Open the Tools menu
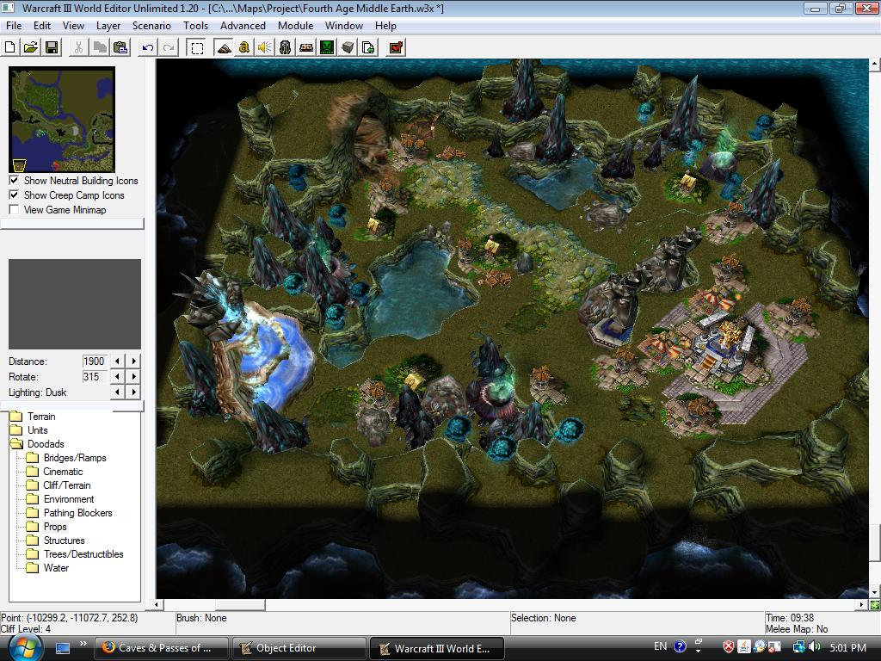The height and width of the screenshot is (661, 881). (195, 26)
